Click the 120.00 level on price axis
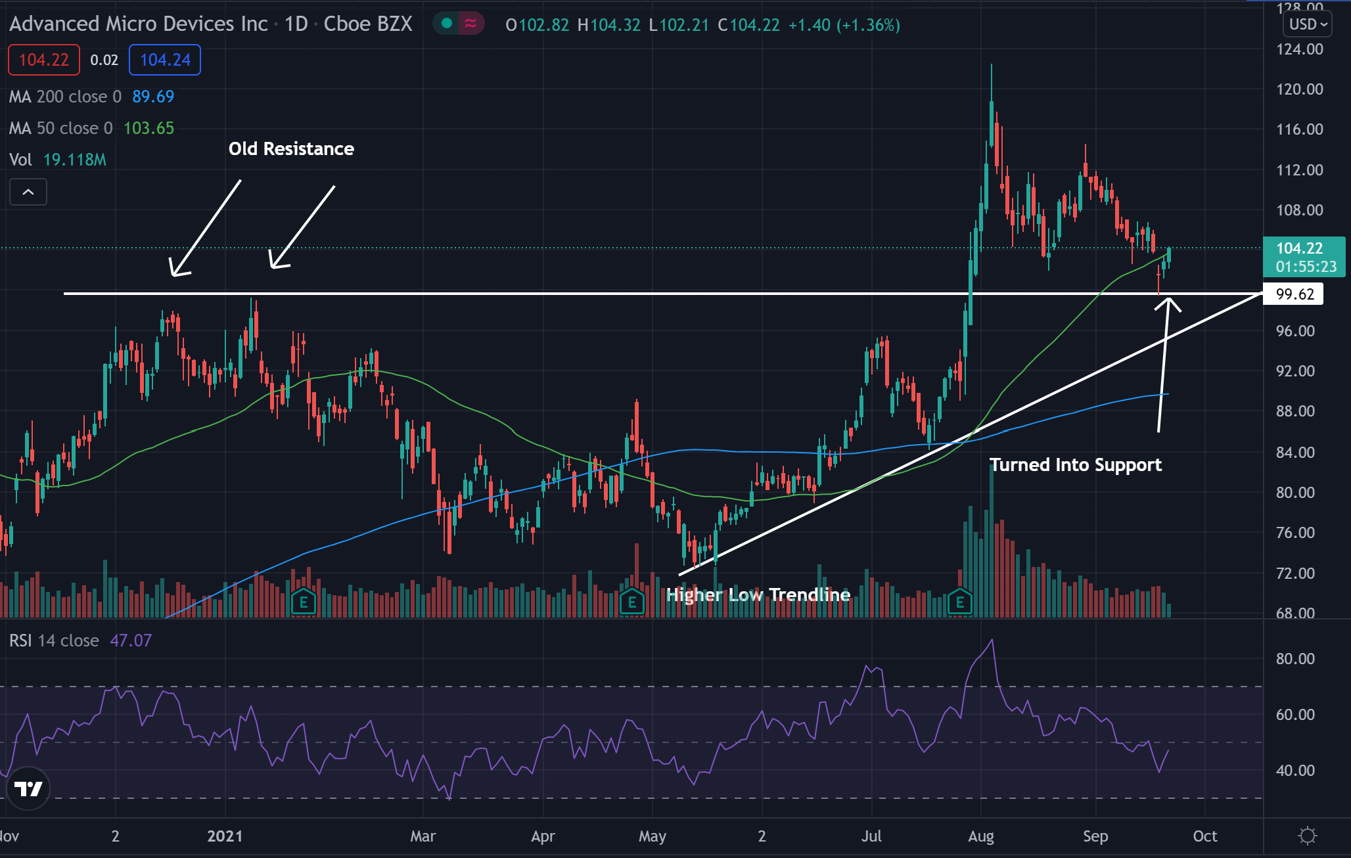 (x=1299, y=89)
